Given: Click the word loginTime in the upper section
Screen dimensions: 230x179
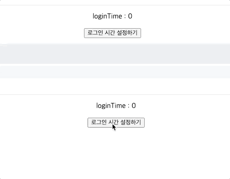Looking at the screenshot, I should (107, 16).
